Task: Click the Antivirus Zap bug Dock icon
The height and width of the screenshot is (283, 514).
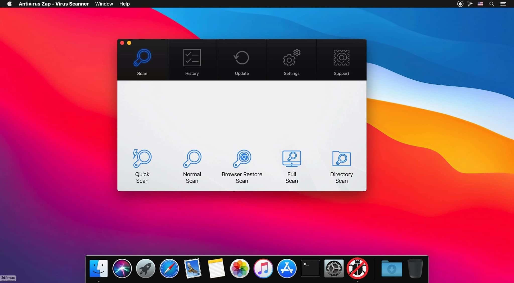Action: tap(357, 268)
